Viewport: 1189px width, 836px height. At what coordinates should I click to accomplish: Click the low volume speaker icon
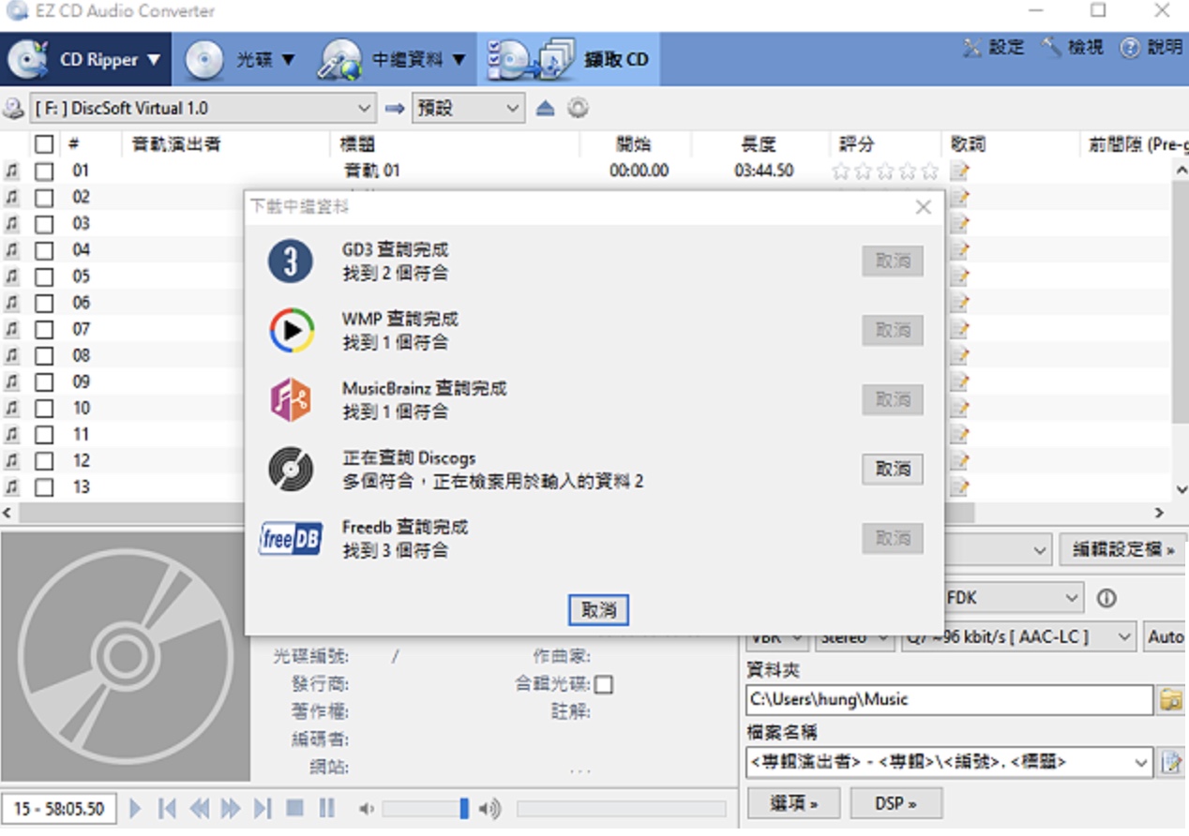point(367,809)
